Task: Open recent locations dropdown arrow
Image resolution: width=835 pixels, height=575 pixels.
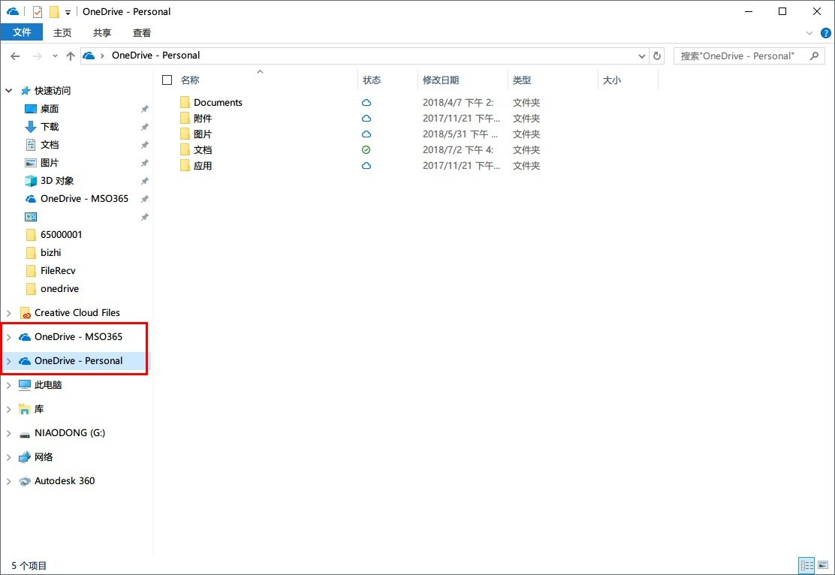Action: pyautogui.click(x=55, y=56)
